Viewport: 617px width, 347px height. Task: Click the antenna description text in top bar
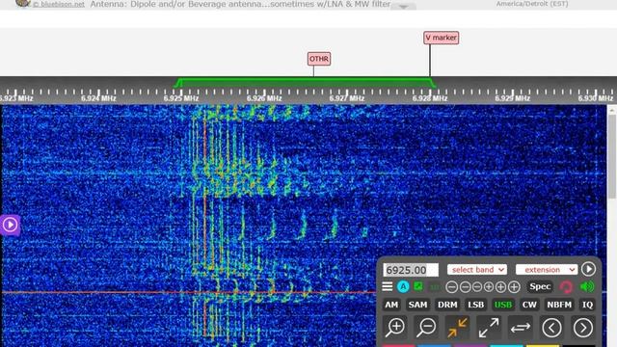(240, 4)
